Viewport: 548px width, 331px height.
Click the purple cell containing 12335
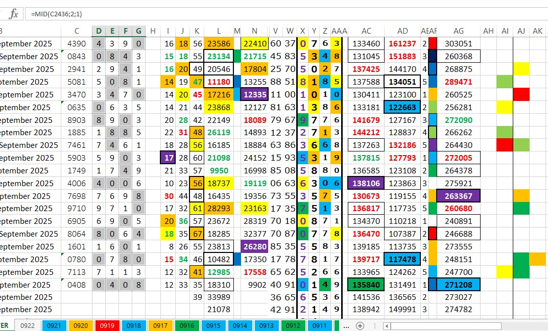(x=254, y=94)
